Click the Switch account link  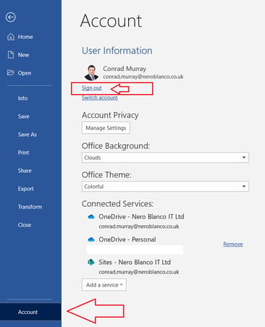click(100, 98)
